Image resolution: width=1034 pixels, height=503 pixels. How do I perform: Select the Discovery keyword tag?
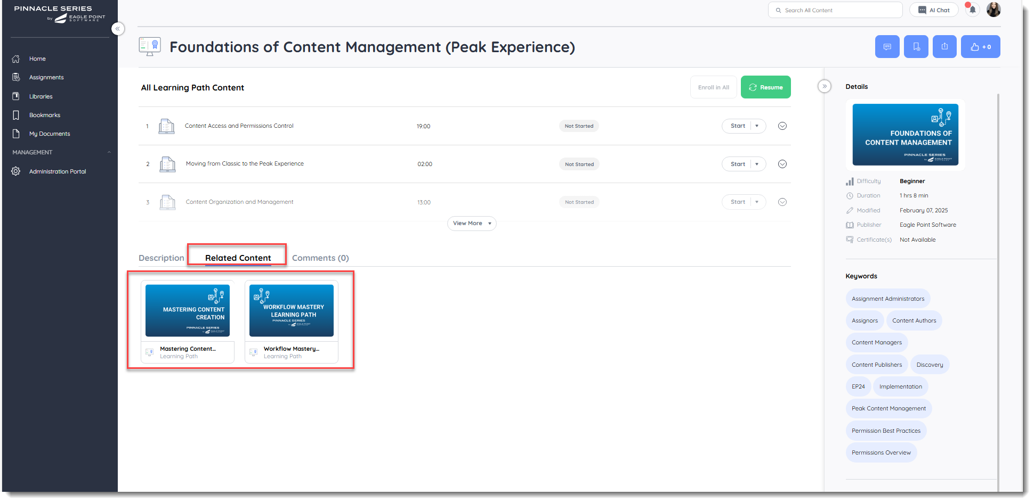(x=930, y=365)
